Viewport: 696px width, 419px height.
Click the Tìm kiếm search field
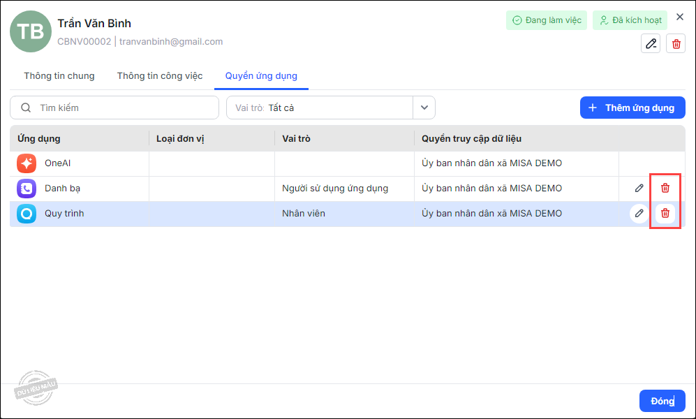click(x=114, y=108)
